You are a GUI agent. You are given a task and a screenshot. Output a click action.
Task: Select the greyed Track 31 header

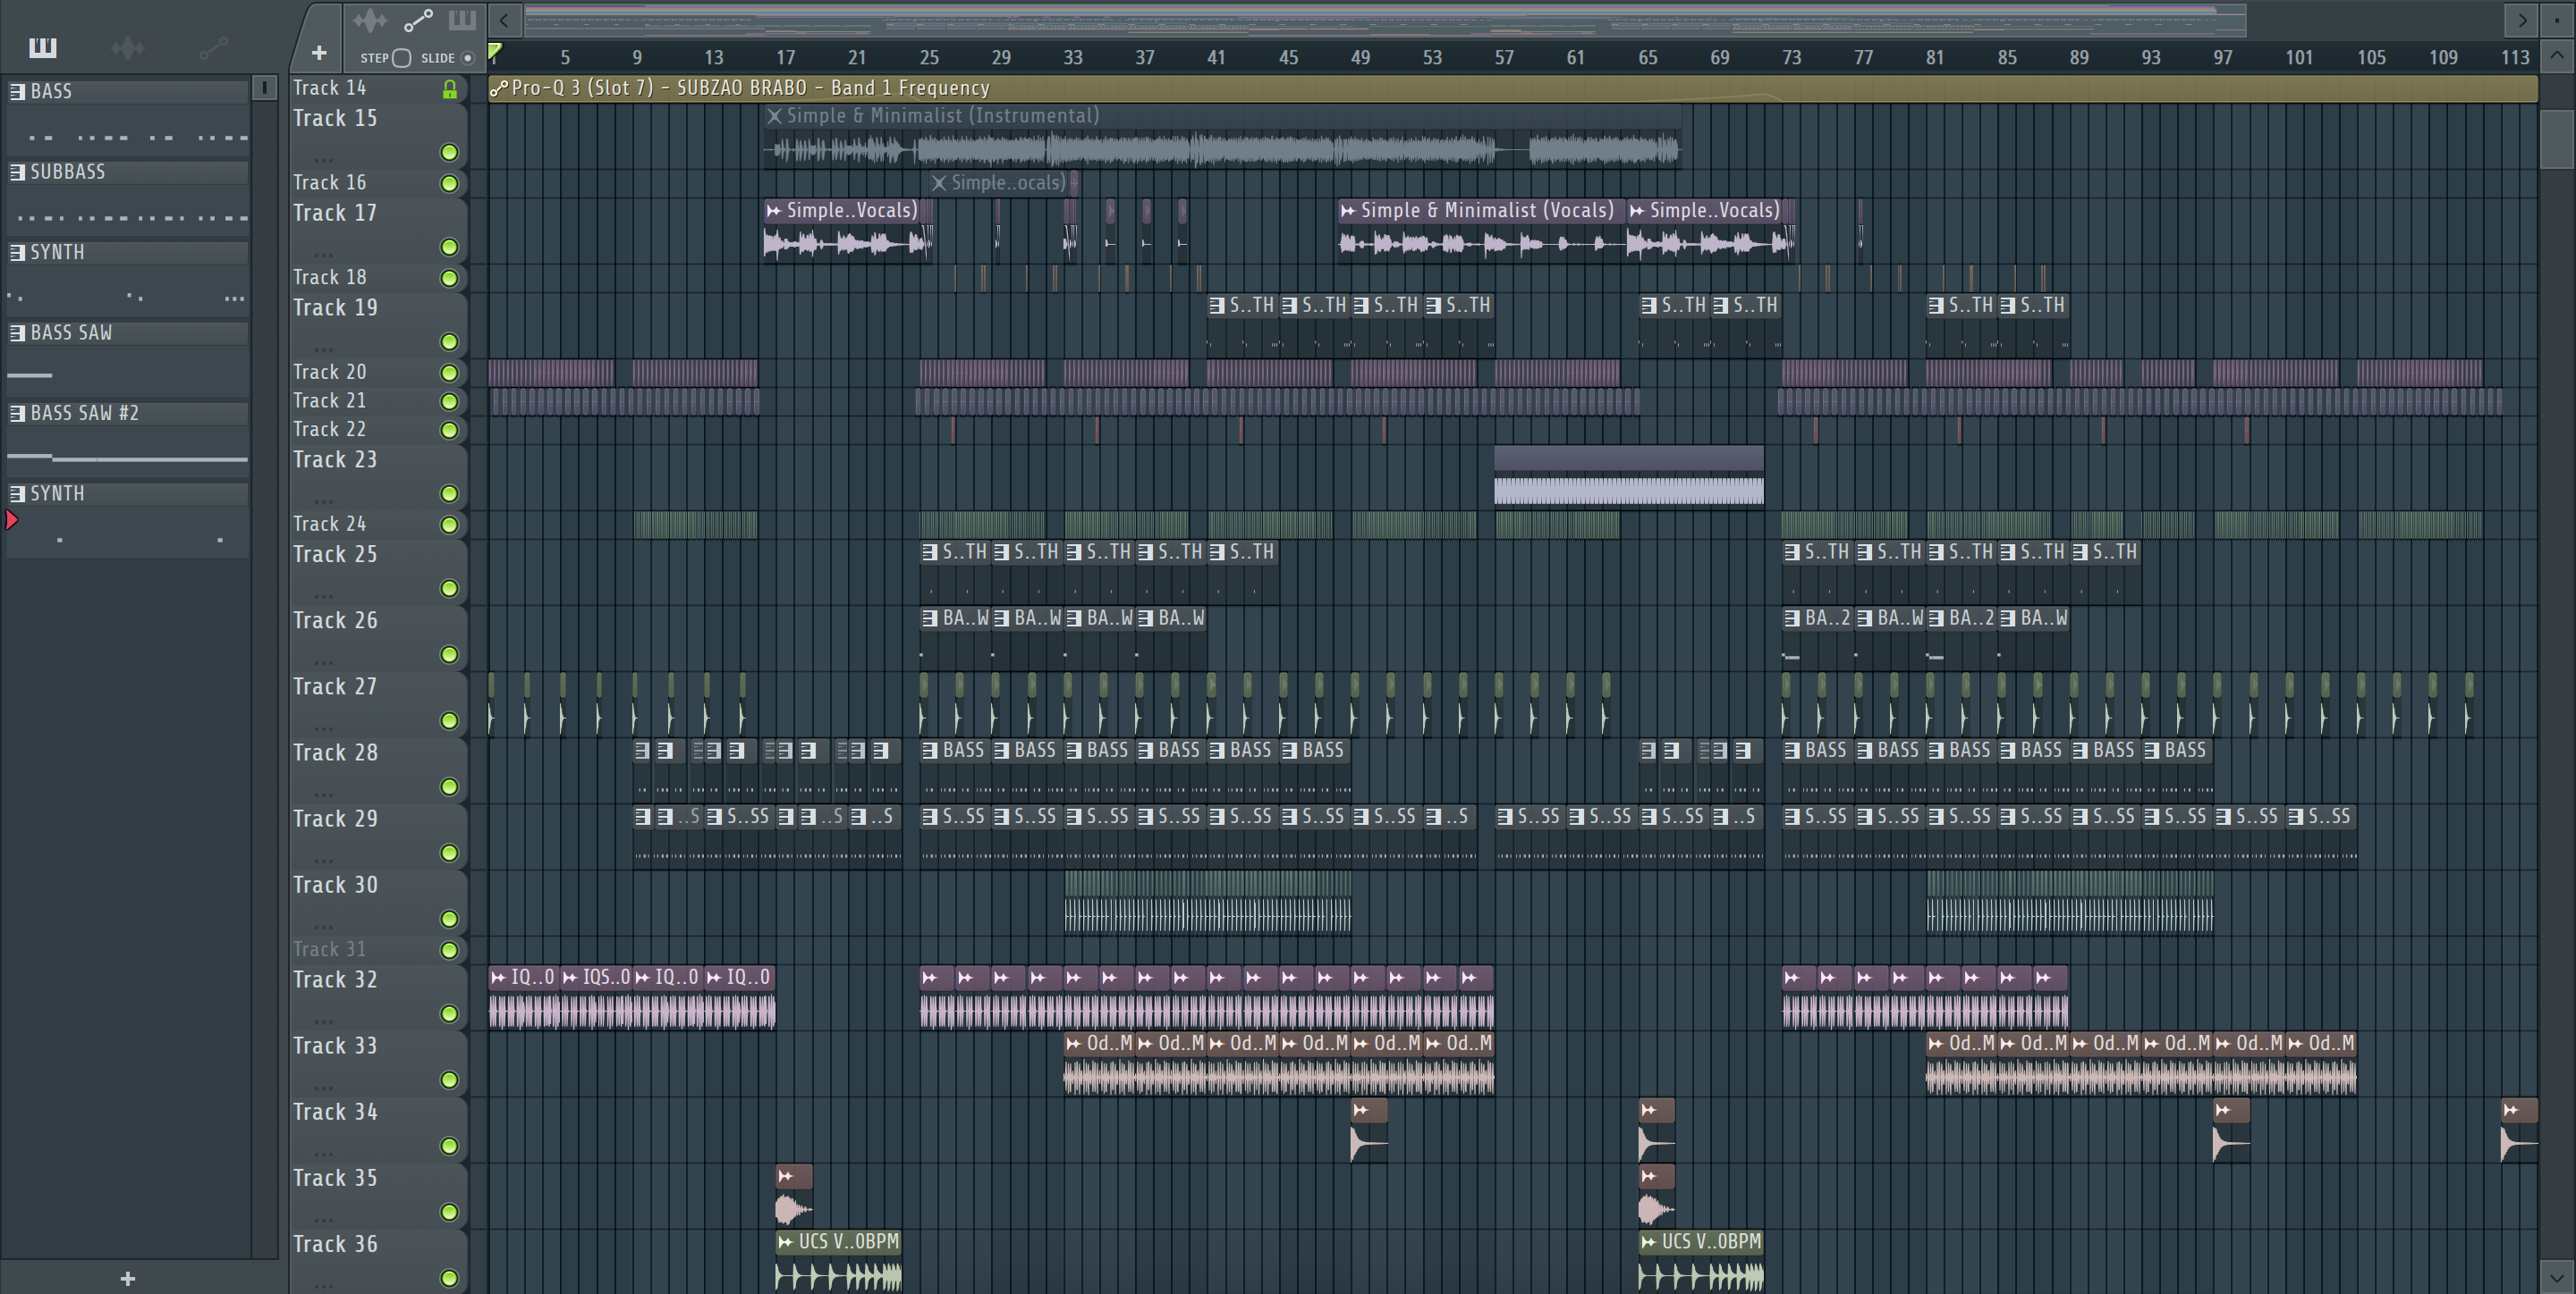click(329, 949)
